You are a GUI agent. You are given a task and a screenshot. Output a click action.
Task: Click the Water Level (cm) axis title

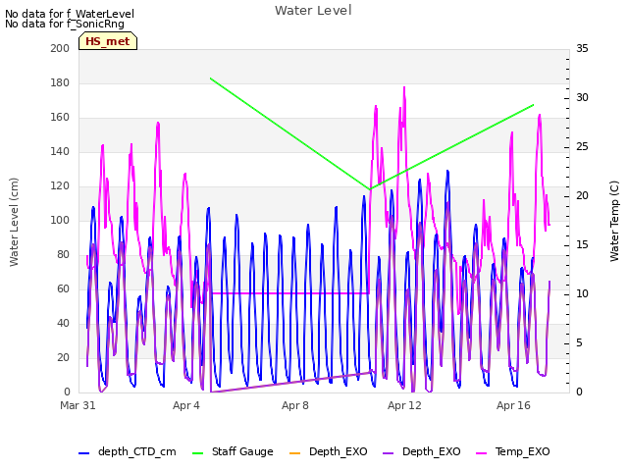14,222
